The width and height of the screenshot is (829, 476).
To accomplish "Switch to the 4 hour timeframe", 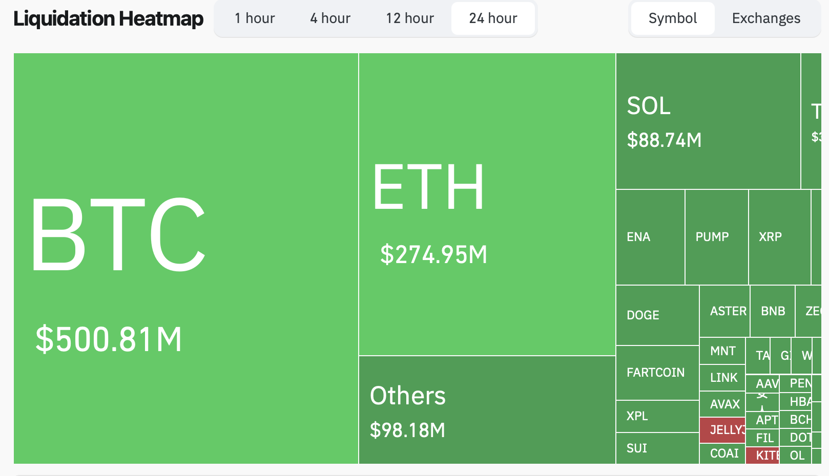I will tap(330, 18).
